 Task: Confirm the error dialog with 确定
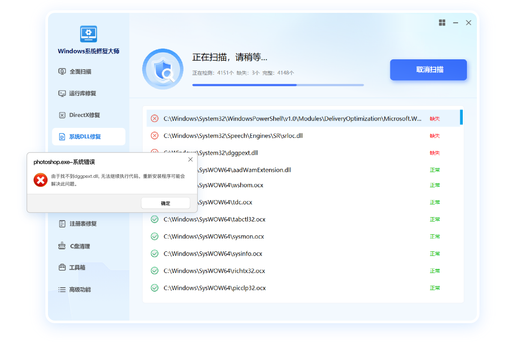(x=165, y=203)
